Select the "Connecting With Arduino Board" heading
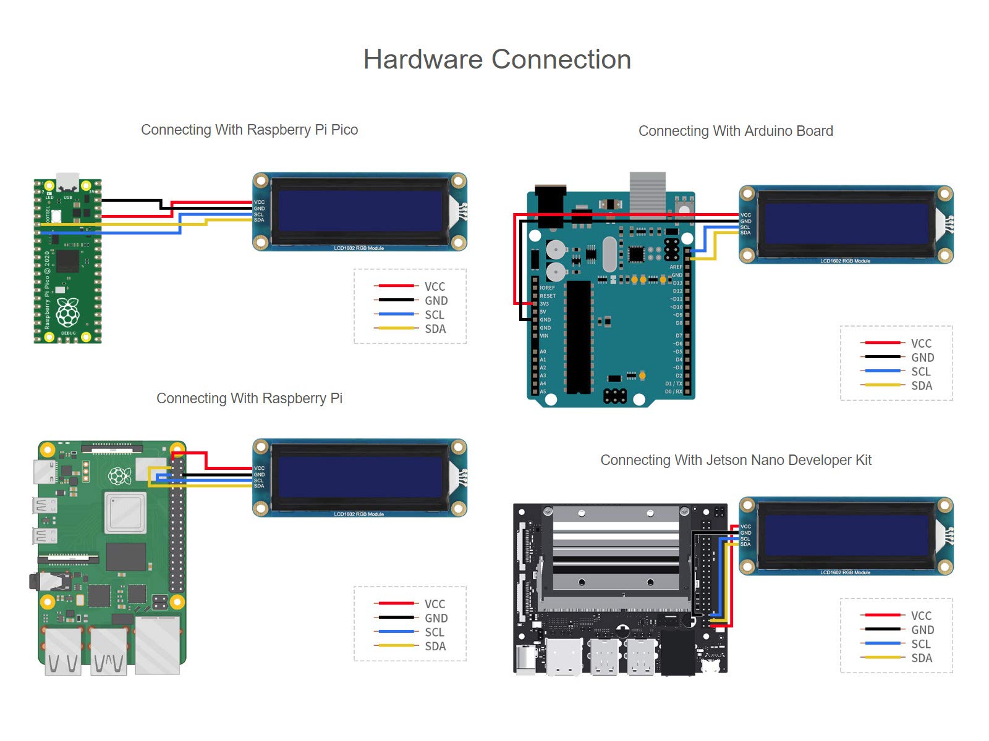 736,131
